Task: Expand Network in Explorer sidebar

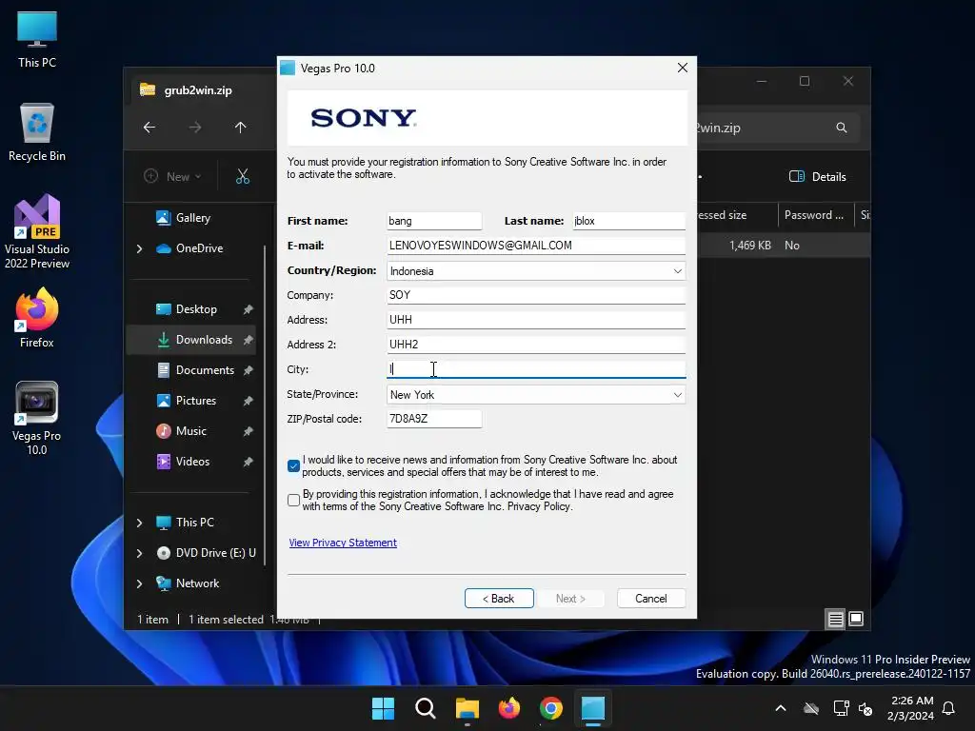Action: [139, 583]
